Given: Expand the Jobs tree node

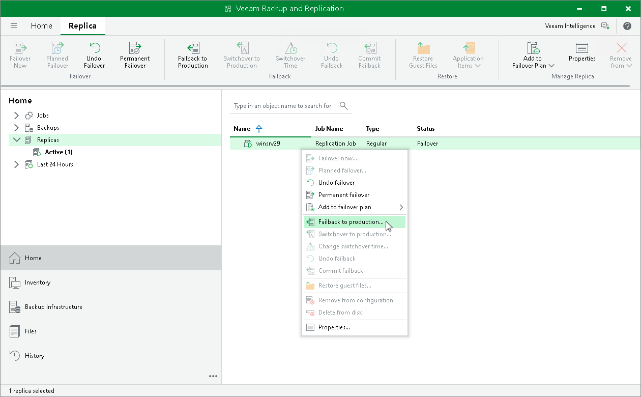Looking at the screenshot, I should [x=16, y=116].
